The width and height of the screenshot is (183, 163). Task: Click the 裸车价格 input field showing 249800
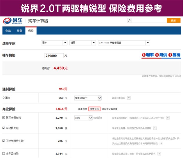tap(54, 56)
